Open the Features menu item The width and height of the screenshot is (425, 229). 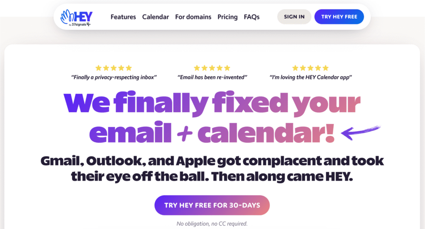pyautogui.click(x=123, y=17)
